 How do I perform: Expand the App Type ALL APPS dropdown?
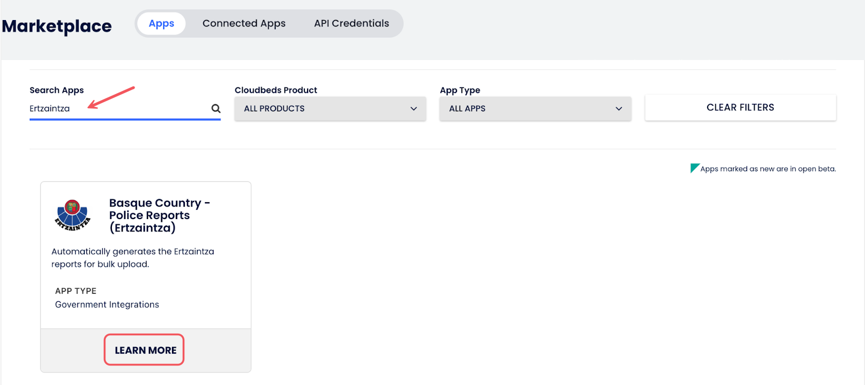(x=535, y=109)
